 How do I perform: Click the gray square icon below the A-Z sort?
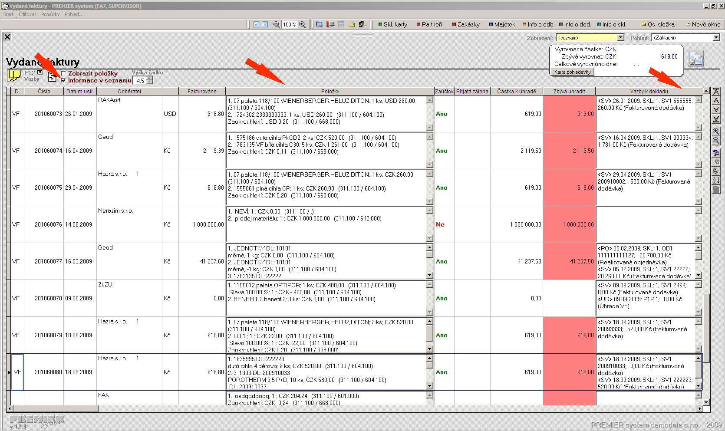coord(716,190)
